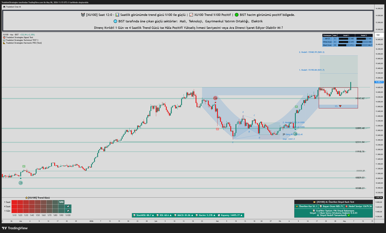Image resolution: width=386 pixels, height=233 pixels.
Task: Click the teal buy signal circle near Giriş
Action: 295,134
